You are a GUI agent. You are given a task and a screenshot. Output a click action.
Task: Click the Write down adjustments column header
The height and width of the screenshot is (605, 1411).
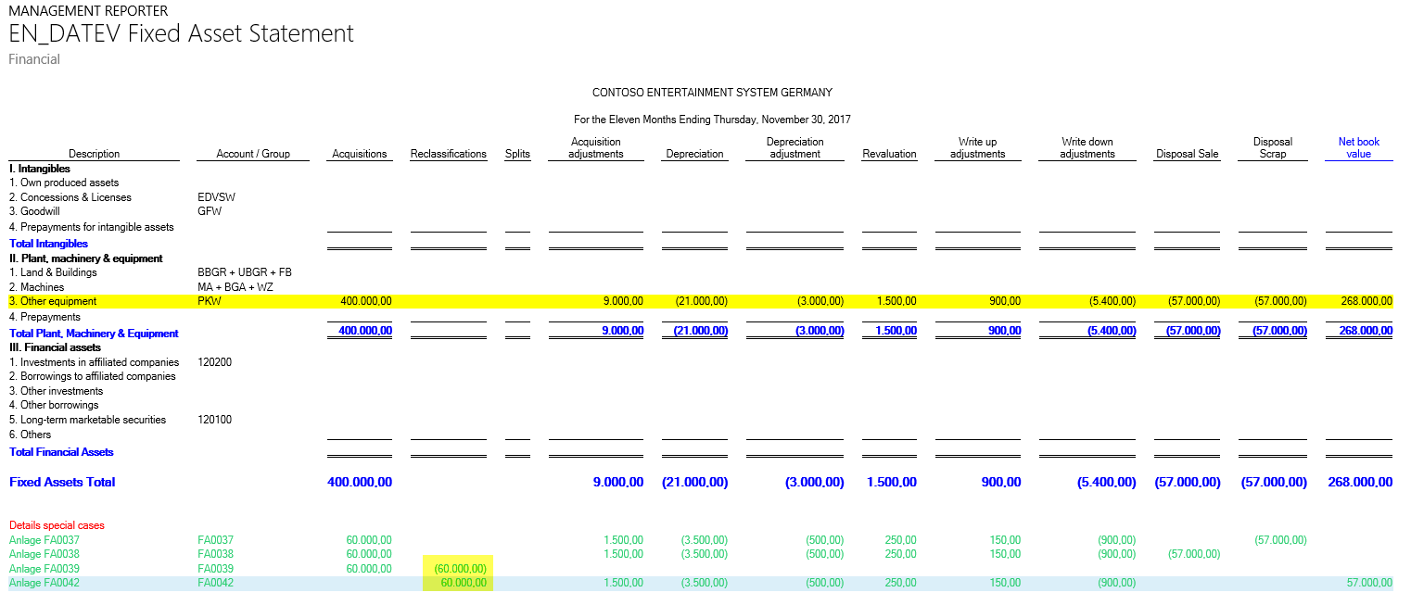coord(1087,147)
